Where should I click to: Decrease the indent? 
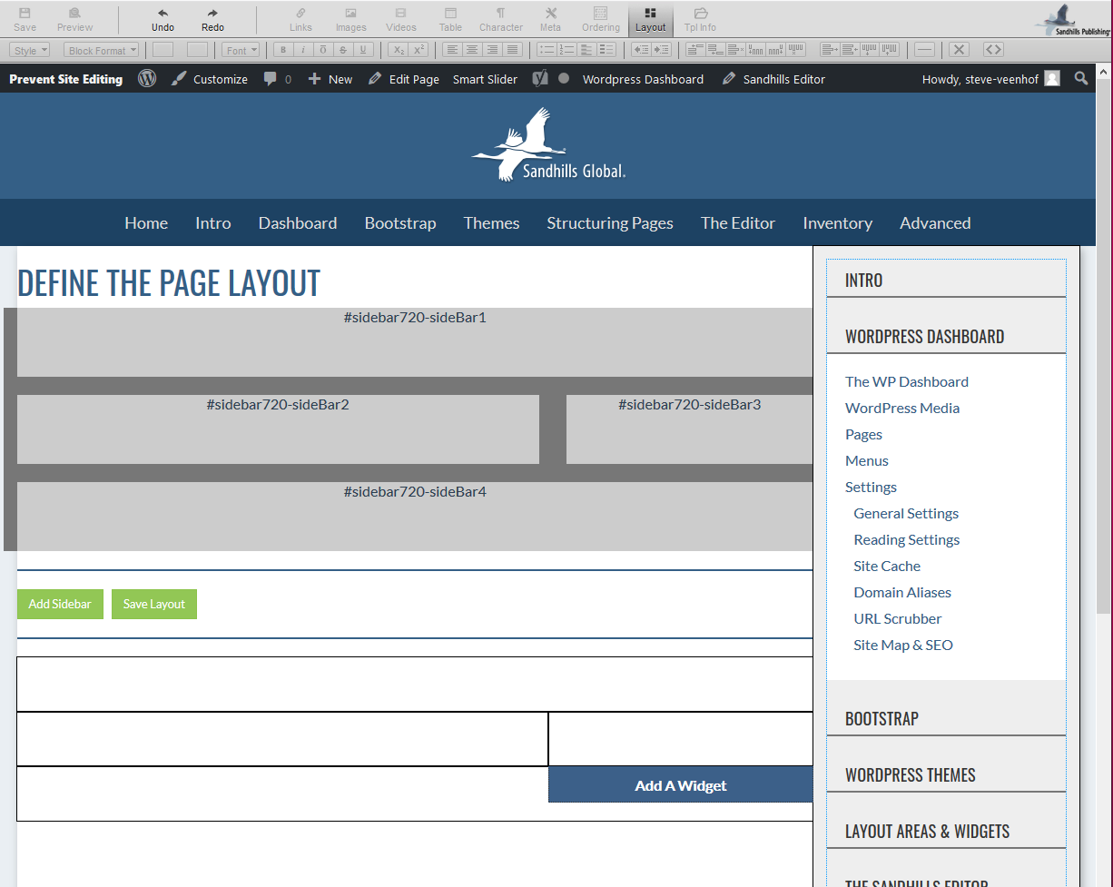(641, 50)
